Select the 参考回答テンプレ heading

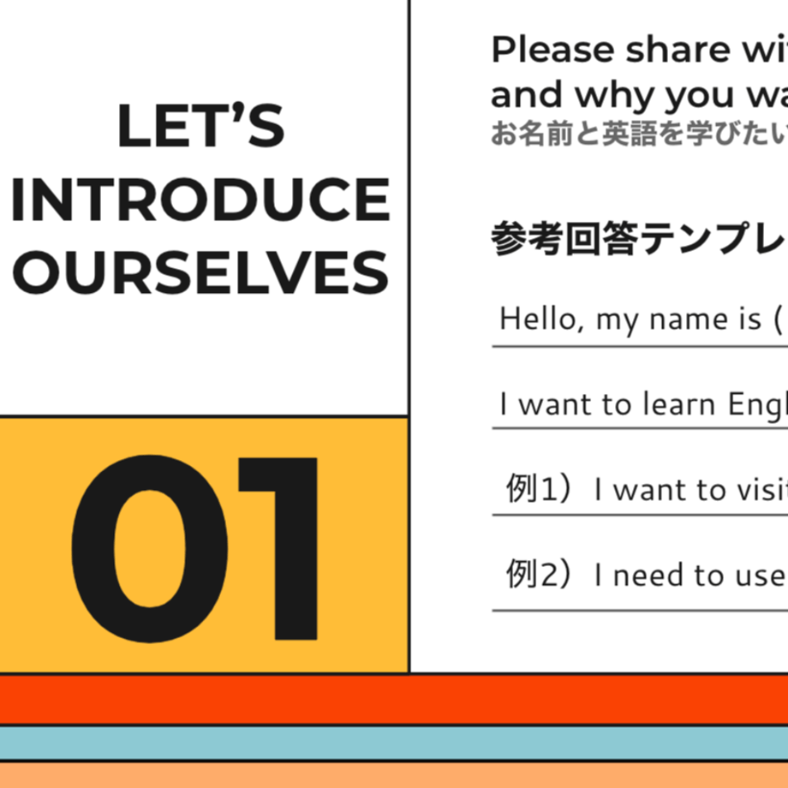tap(639, 238)
